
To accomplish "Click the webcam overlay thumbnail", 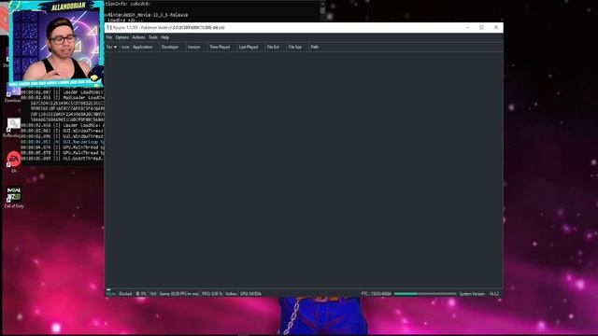I will click(56, 44).
